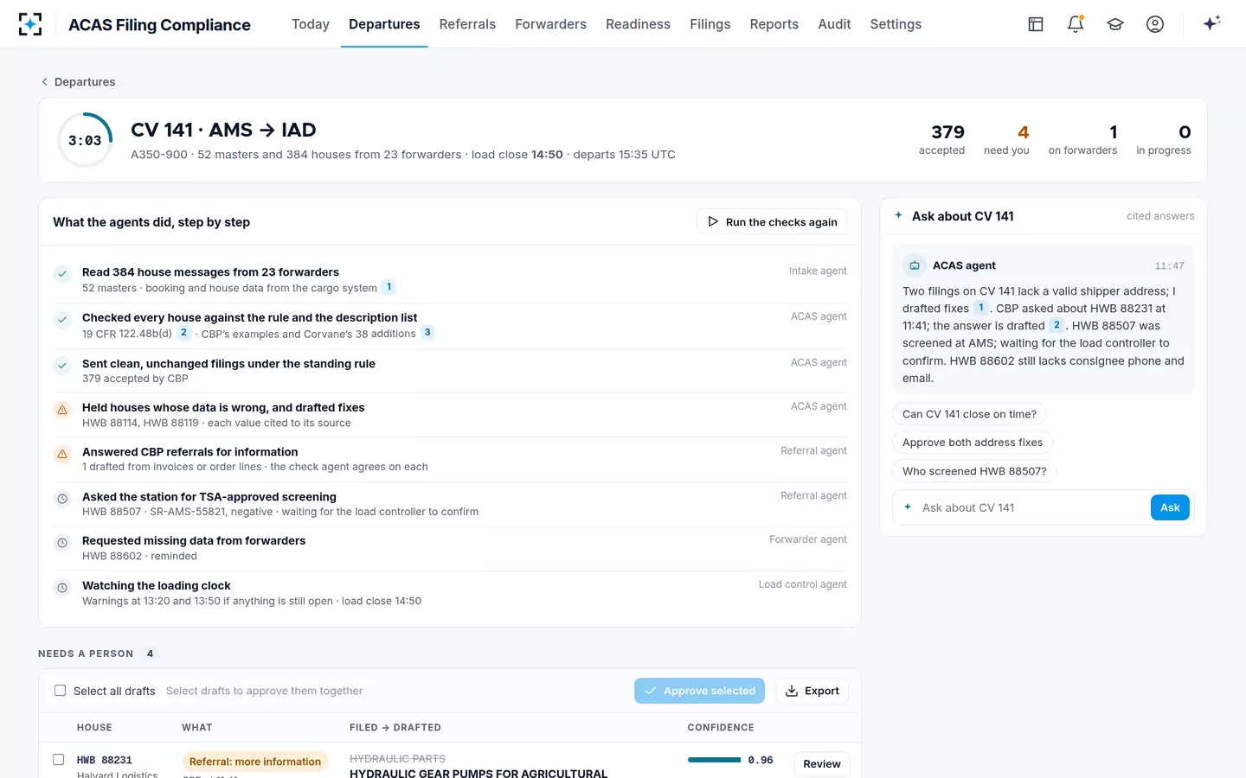Click check icon for Sent clean filings step
Viewport: 1246px width, 778px height.
tap(62, 366)
